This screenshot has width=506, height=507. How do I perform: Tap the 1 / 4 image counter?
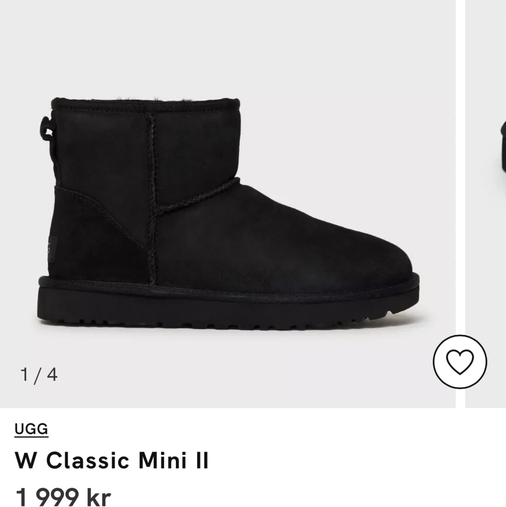40,373
